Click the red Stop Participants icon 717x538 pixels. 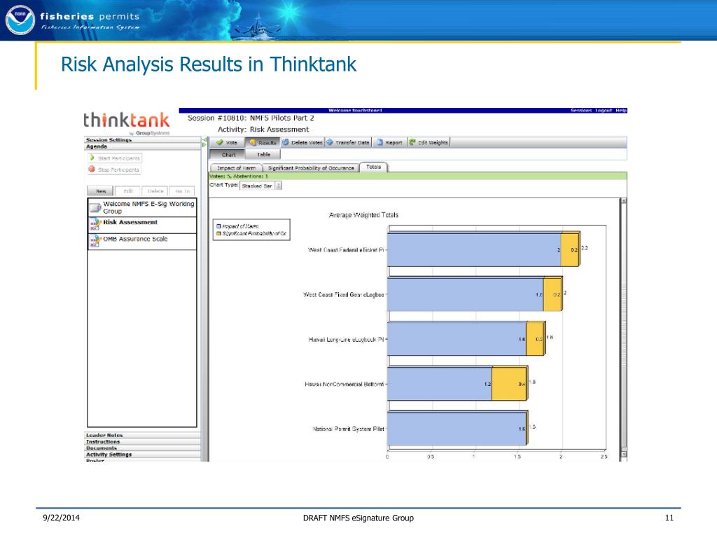point(92,170)
